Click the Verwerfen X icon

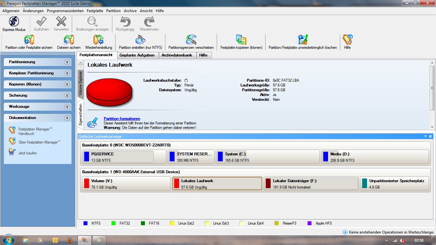click(61, 21)
